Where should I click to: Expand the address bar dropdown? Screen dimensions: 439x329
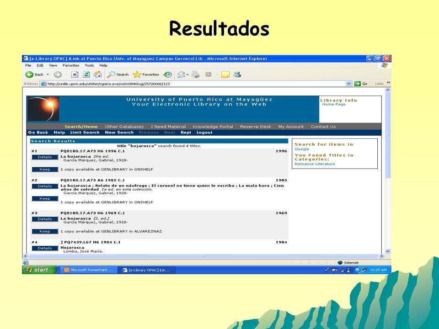pyautogui.click(x=348, y=84)
